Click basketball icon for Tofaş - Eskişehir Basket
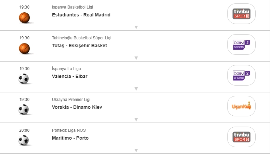Image resolution: width=270 pixels, height=154 pixels. [x=24, y=48]
